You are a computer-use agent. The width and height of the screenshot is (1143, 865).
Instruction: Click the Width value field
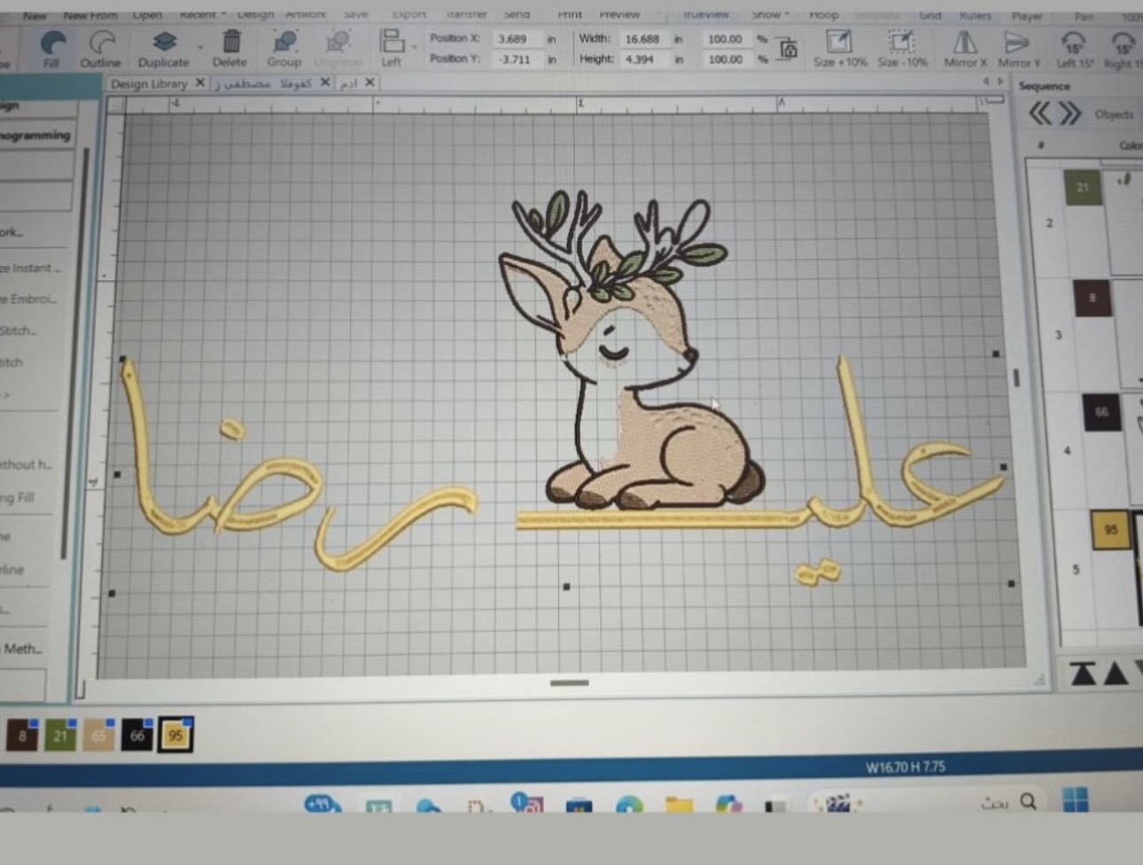(x=644, y=39)
